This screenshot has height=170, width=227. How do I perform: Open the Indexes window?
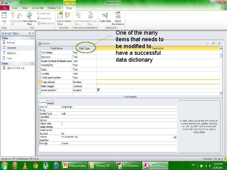67,17
